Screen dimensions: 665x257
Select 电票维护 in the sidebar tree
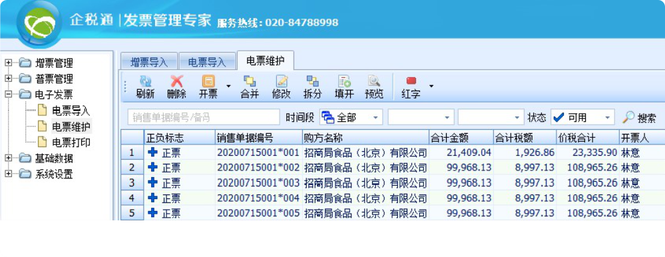pos(71,127)
